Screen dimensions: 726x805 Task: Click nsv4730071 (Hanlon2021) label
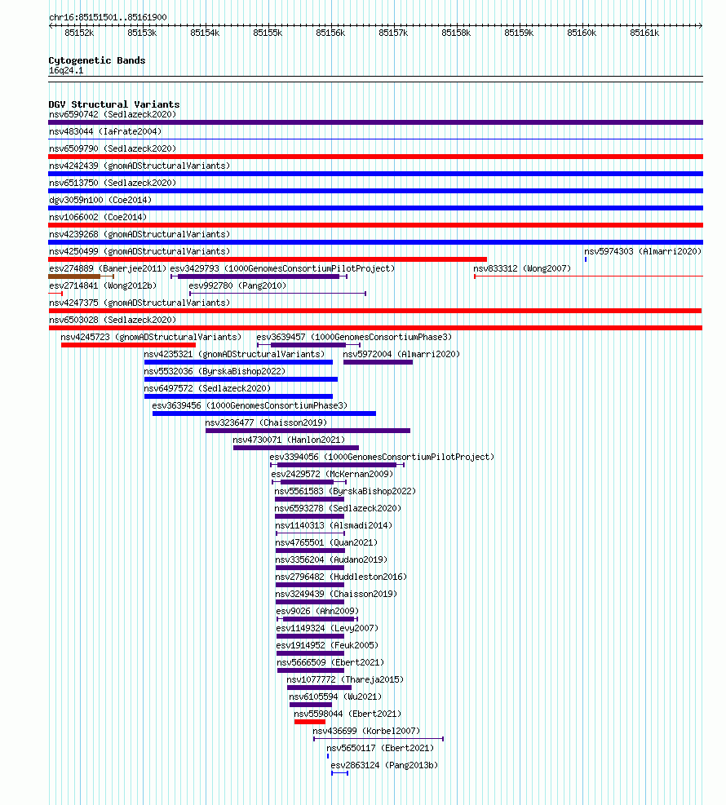click(x=289, y=440)
